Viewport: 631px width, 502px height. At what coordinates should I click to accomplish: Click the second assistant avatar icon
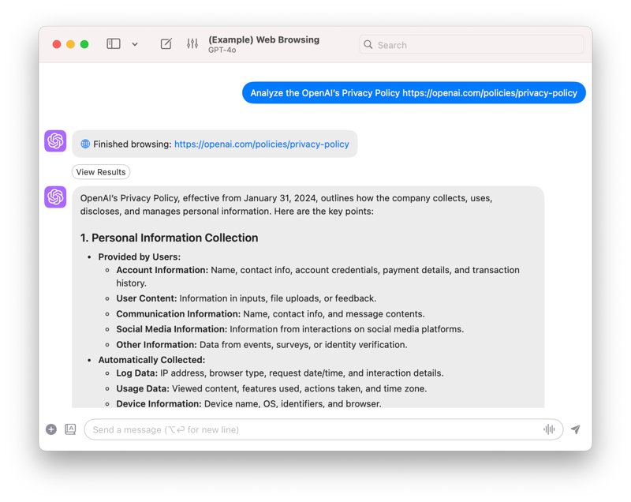pyautogui.click(x=55, y=197)
